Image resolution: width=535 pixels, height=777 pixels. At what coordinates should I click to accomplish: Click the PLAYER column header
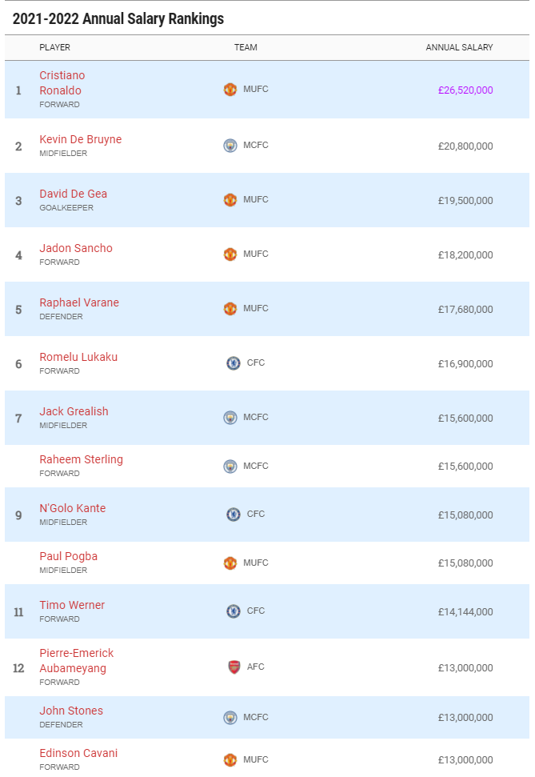click(55, 47)
